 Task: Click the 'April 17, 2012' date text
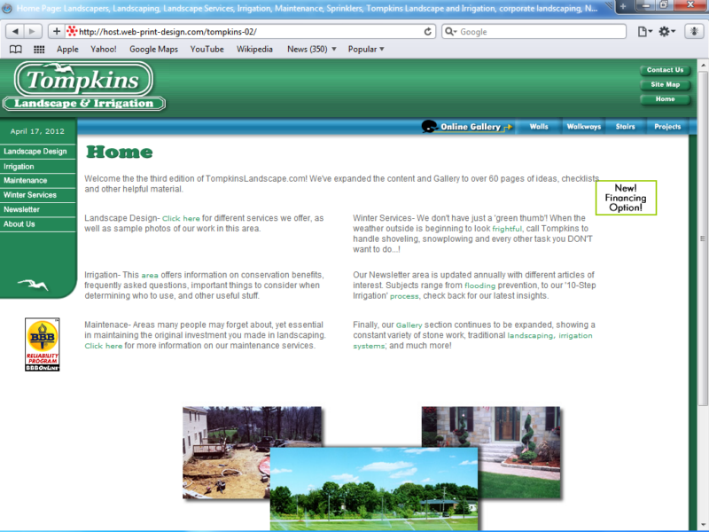(x=37, y=131)
